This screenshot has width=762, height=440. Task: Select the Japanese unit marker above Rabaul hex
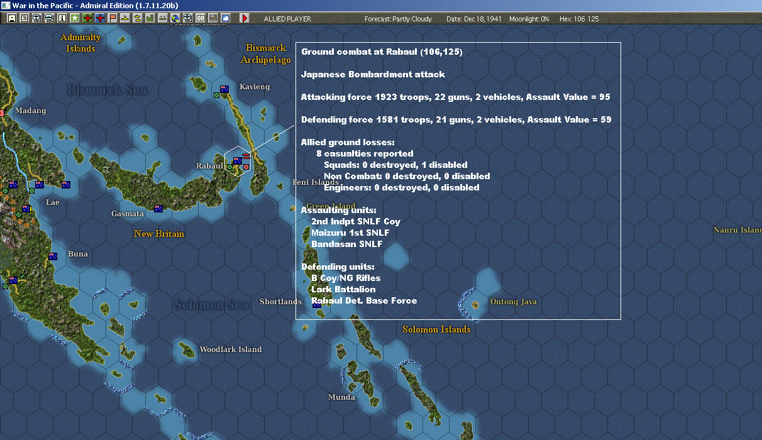(x=246, y=155)
